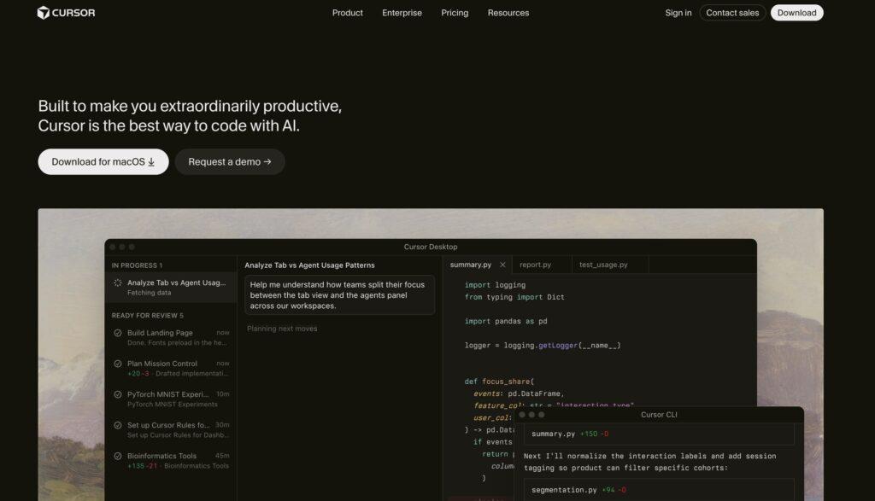875x501 pixels.
Task: Click the Analyze Tab vs Agent Usage Patterns heading
Action: coord(309,265)
